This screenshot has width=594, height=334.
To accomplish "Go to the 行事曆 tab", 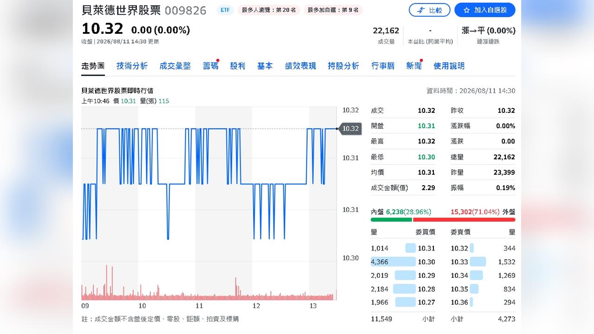I will pos(383,66).
